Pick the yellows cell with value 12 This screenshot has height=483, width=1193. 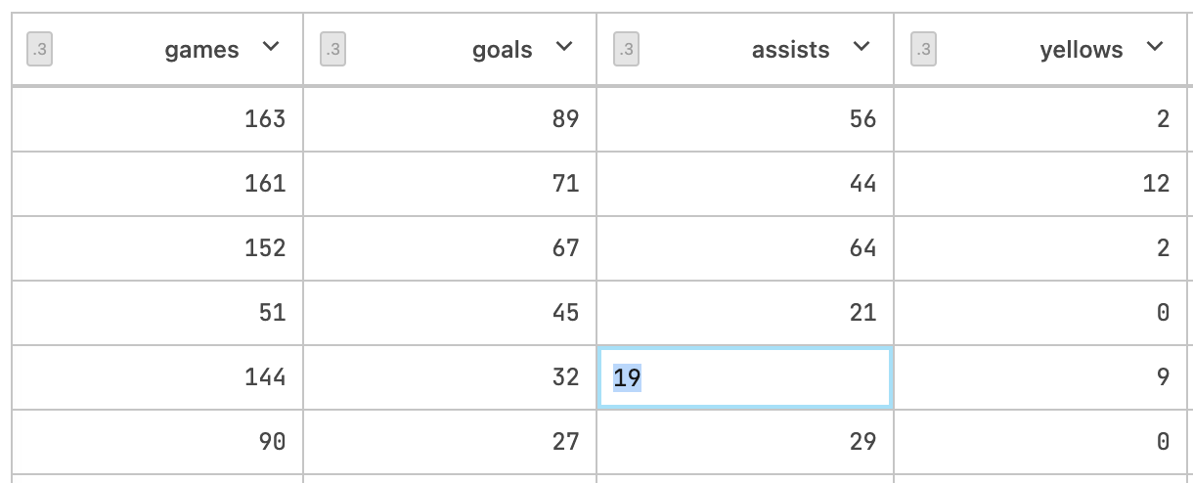tap(1155, 184)
